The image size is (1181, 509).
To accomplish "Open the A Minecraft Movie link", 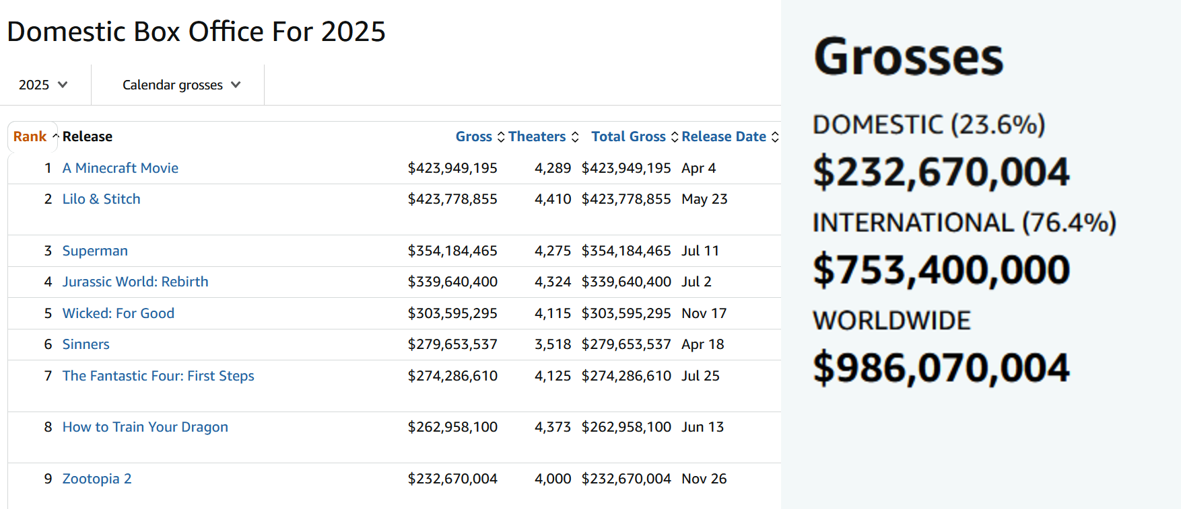I will (x=121, y=168).
